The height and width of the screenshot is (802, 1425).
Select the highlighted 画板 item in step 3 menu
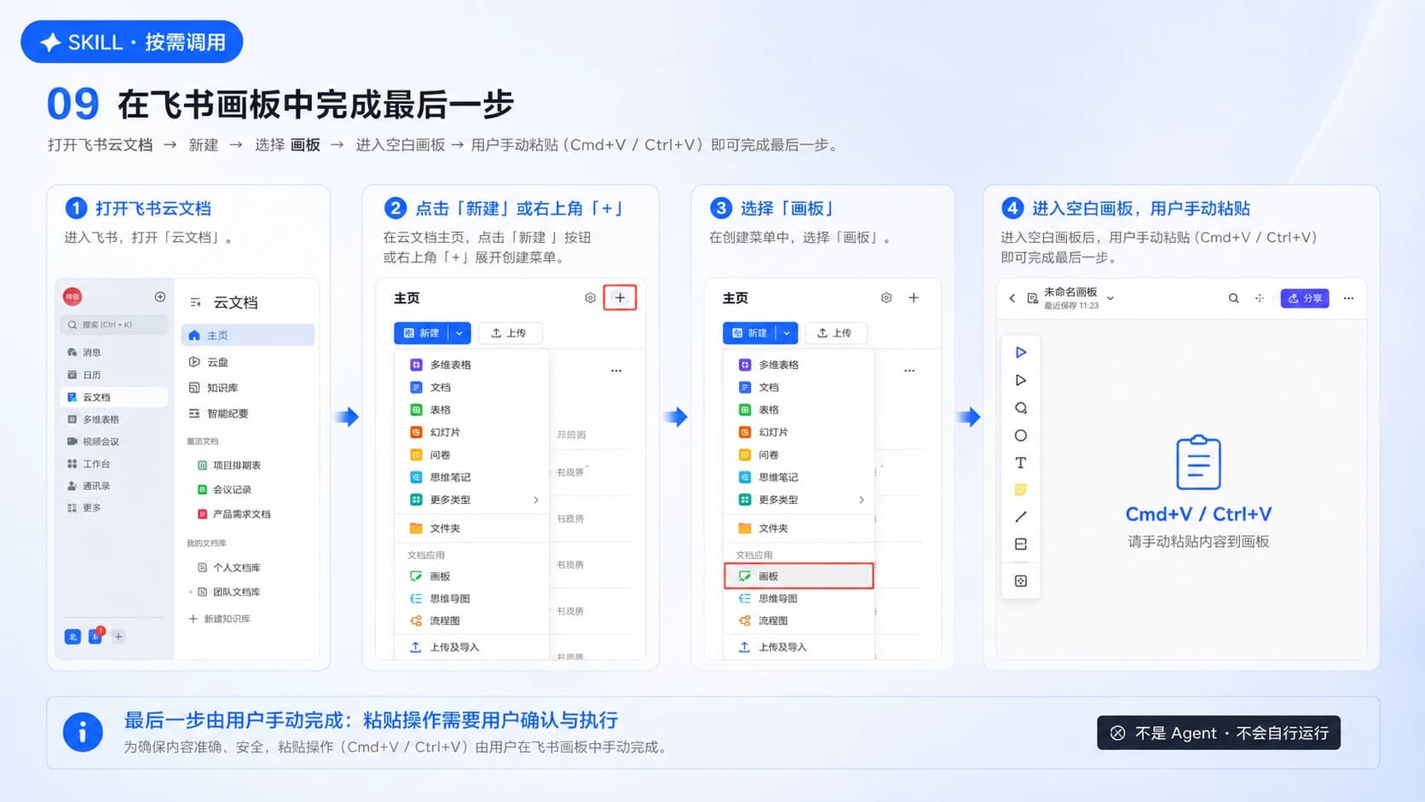pyautogui.click(x=799, y=576)
